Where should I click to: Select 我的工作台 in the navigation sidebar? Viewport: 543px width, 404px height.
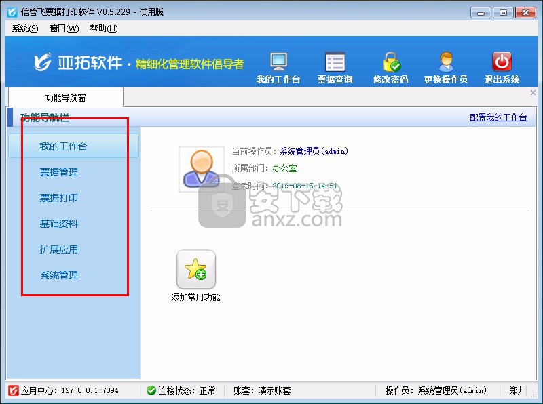click(73, 146)
